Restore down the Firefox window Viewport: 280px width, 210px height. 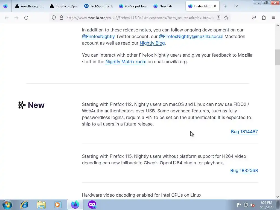(266, 3)
